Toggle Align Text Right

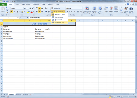42,12
